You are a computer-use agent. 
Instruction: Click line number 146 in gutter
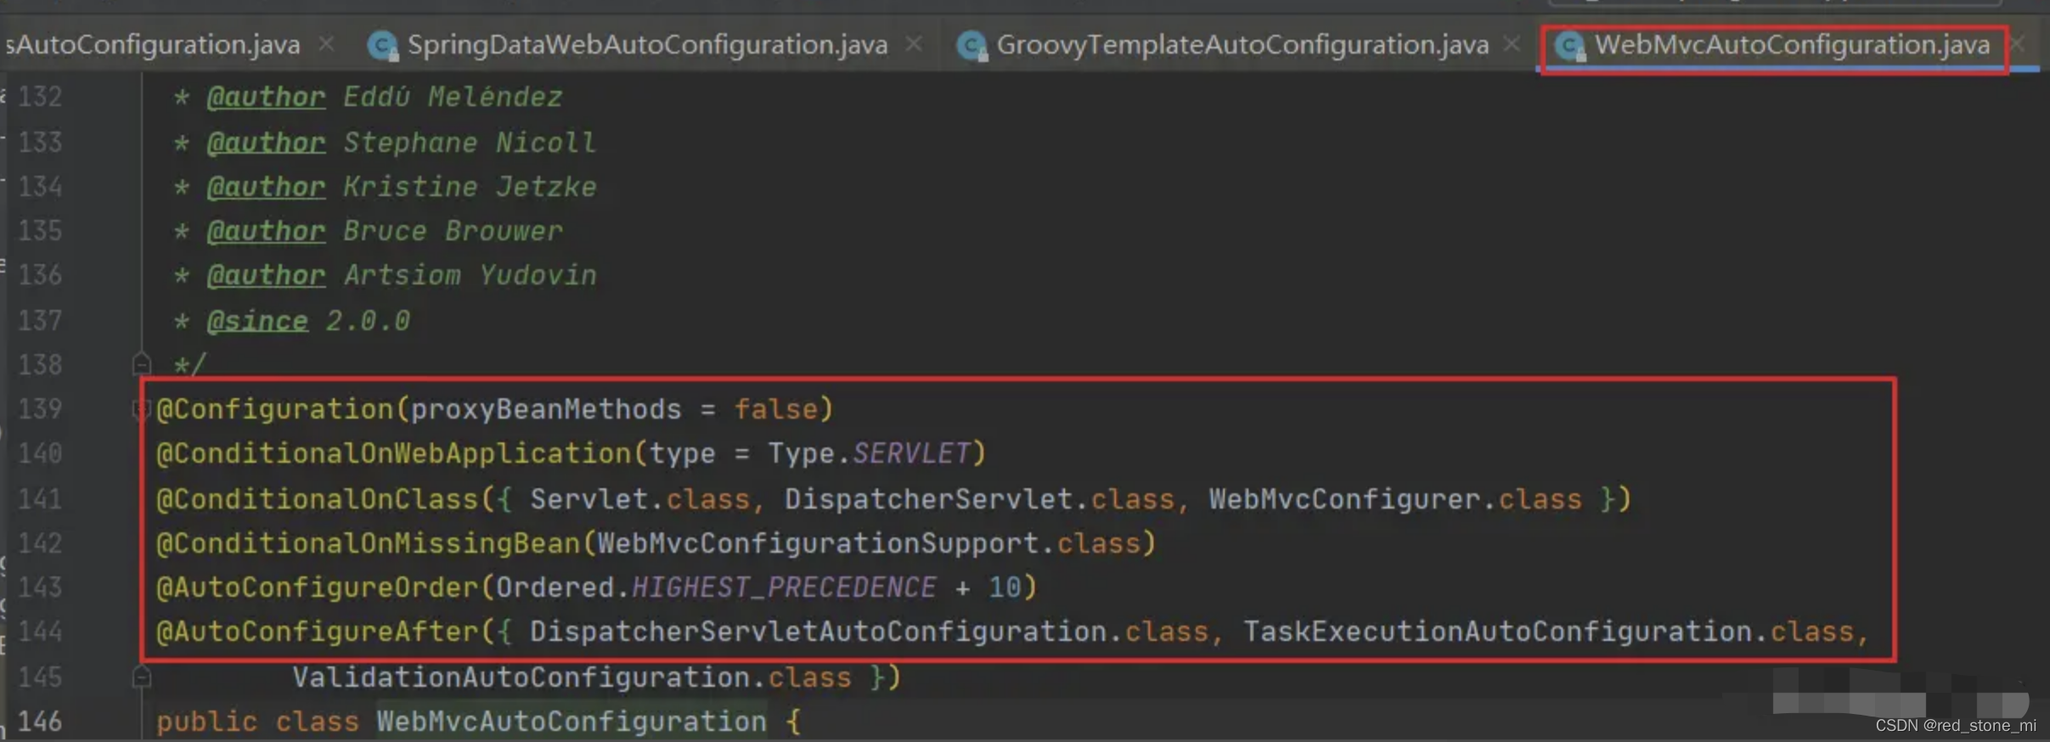[40, 722]
